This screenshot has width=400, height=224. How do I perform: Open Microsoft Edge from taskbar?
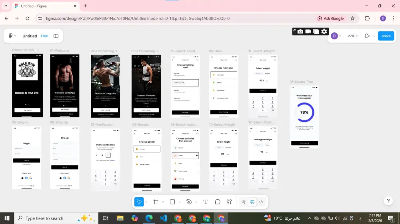[x=149, y=218]
